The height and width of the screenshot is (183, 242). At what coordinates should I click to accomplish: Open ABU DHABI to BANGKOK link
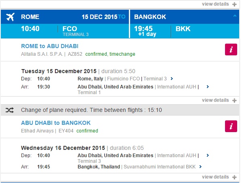(56, 123)
